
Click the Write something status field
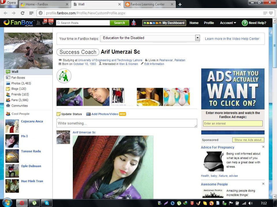tap(127, 123)
